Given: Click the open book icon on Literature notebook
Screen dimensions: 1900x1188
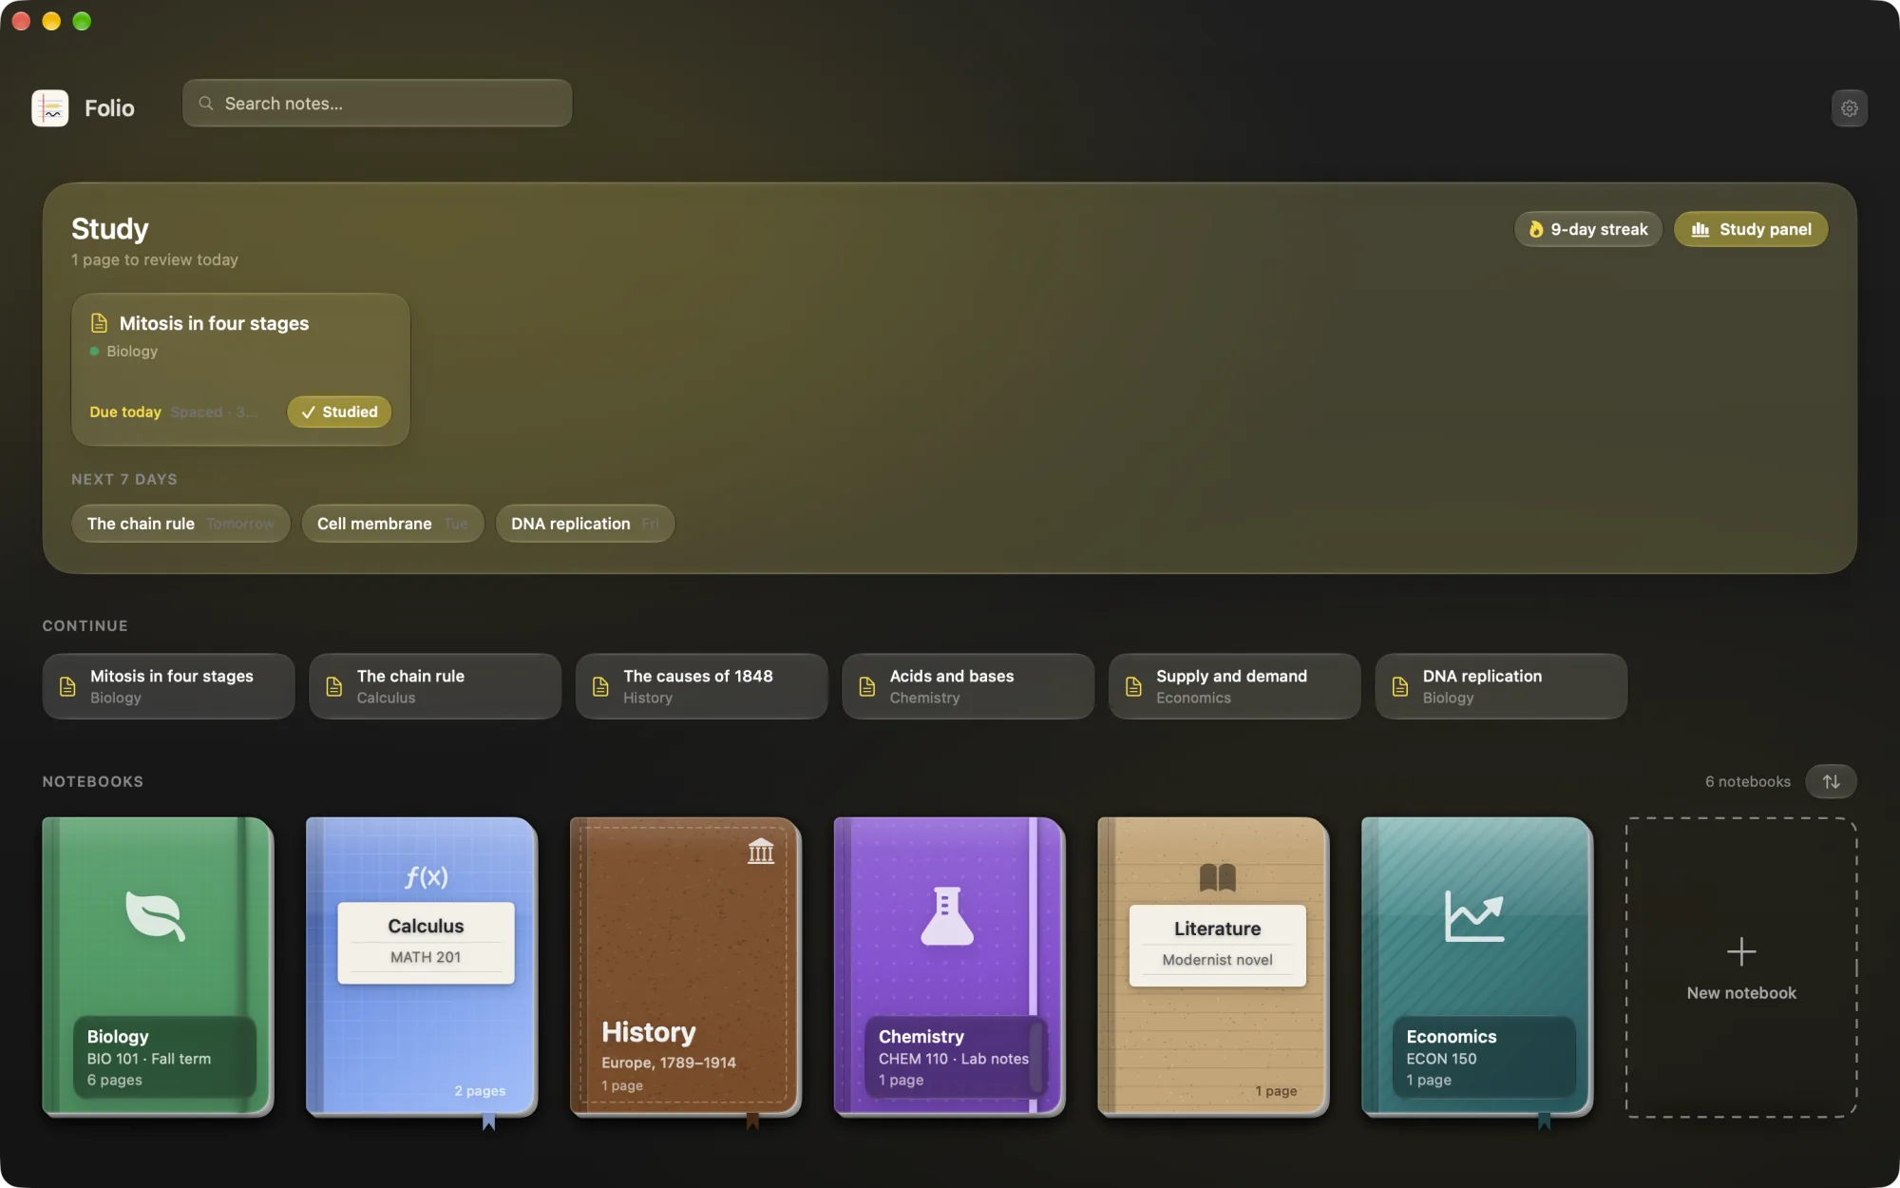Looking at the screenshot, I should point(1217,877).
